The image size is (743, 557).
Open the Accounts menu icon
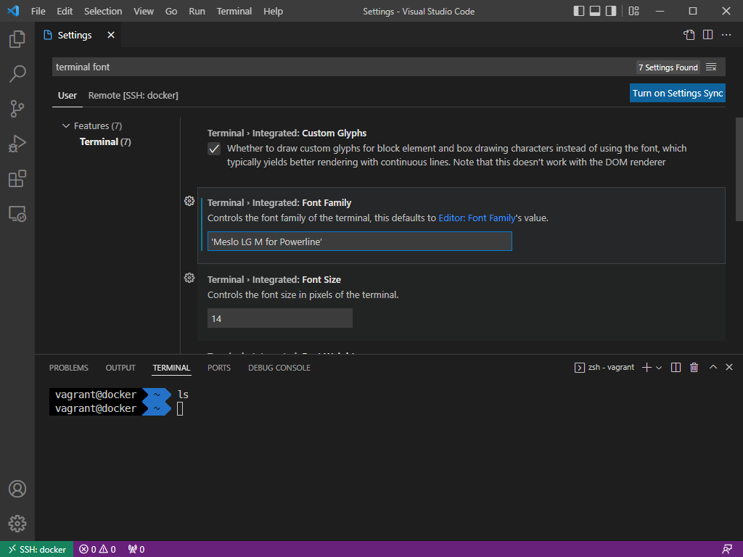tap(17, 489)
